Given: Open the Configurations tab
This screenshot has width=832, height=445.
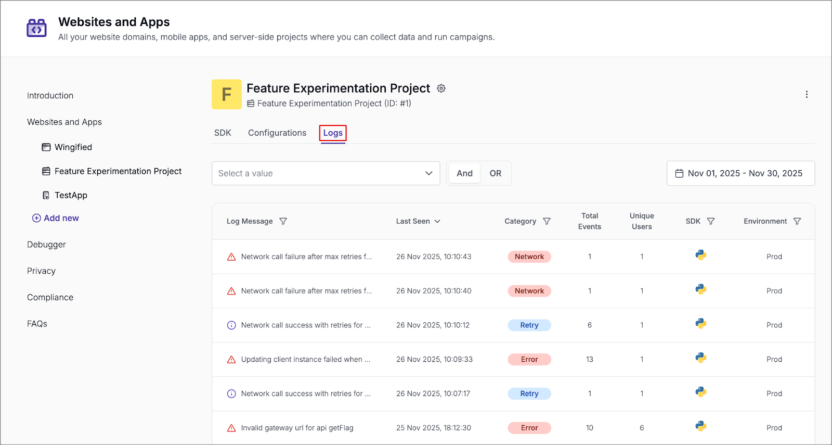Looking at the screenshot, I should [277, 133].
